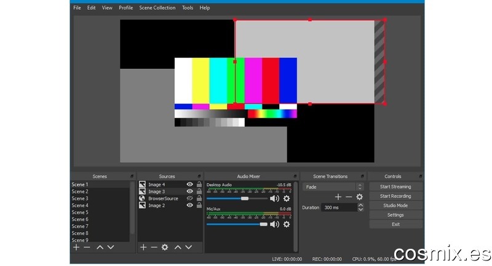
Task: Hide the Image 4 source
Action: click(x=190, y=184)
